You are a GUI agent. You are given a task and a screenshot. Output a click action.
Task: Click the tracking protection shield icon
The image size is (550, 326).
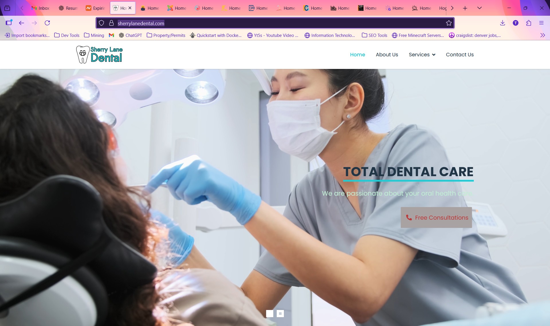click(101, 23)
